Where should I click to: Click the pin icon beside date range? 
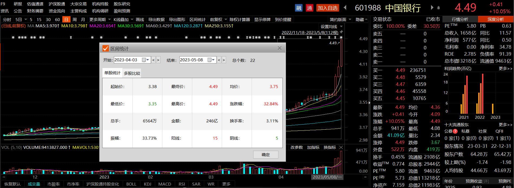tap(341, 32)
